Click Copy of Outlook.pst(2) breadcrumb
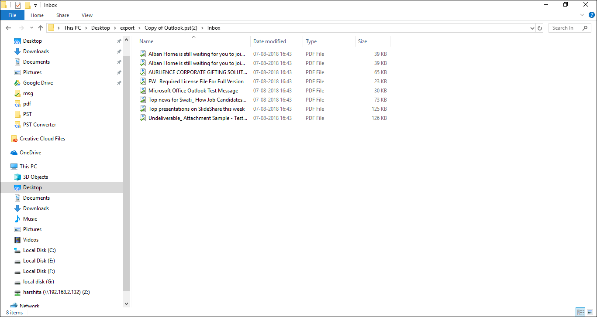The width and height of the screenshot is (597, 317). (x=171, y=28)
